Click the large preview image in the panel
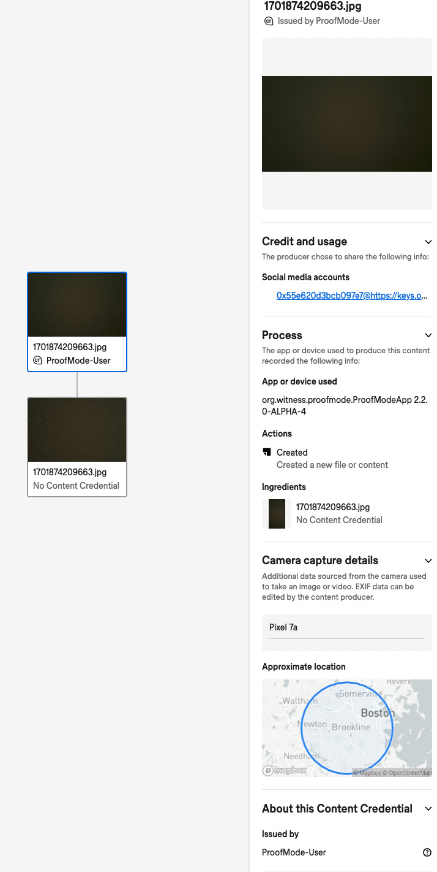 [x=346, y=124]
